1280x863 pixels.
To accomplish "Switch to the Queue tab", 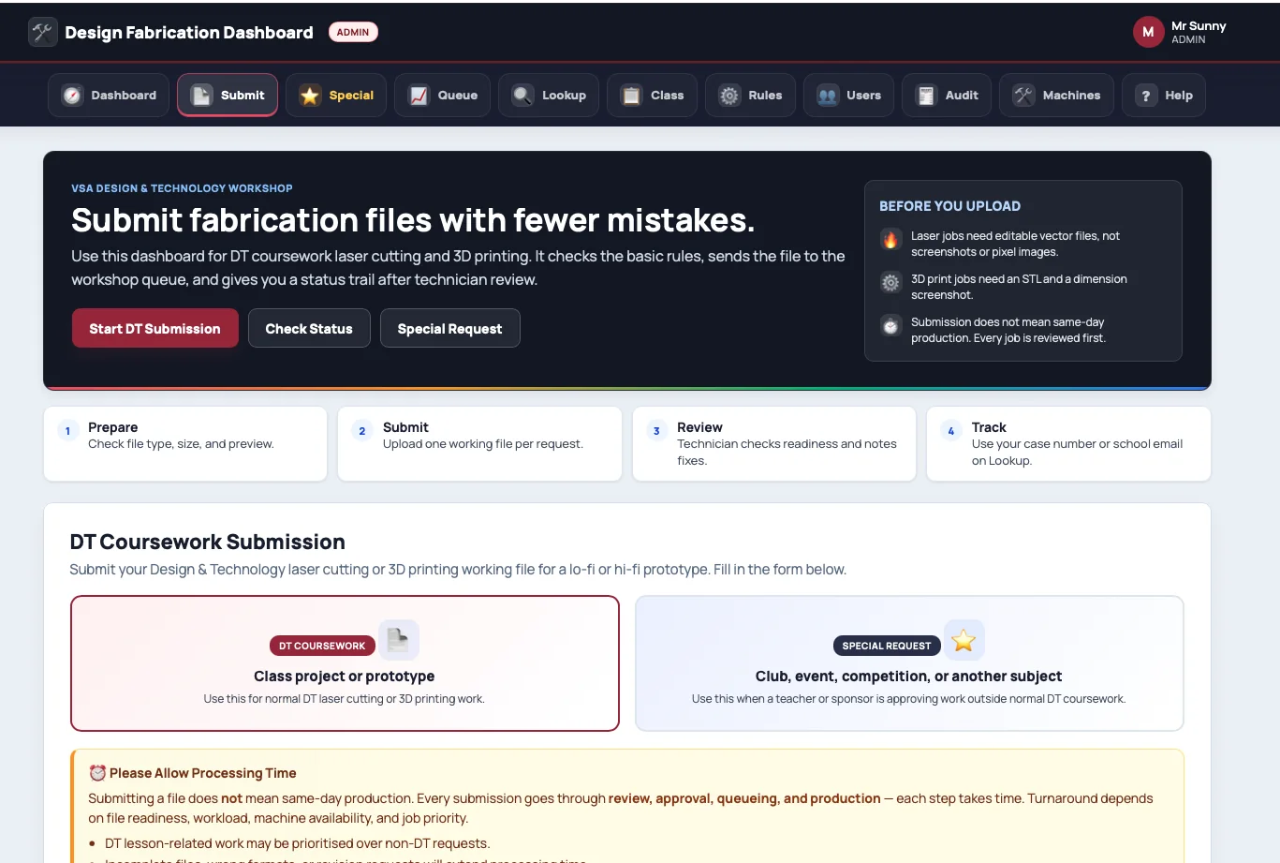I will (442, 96).
